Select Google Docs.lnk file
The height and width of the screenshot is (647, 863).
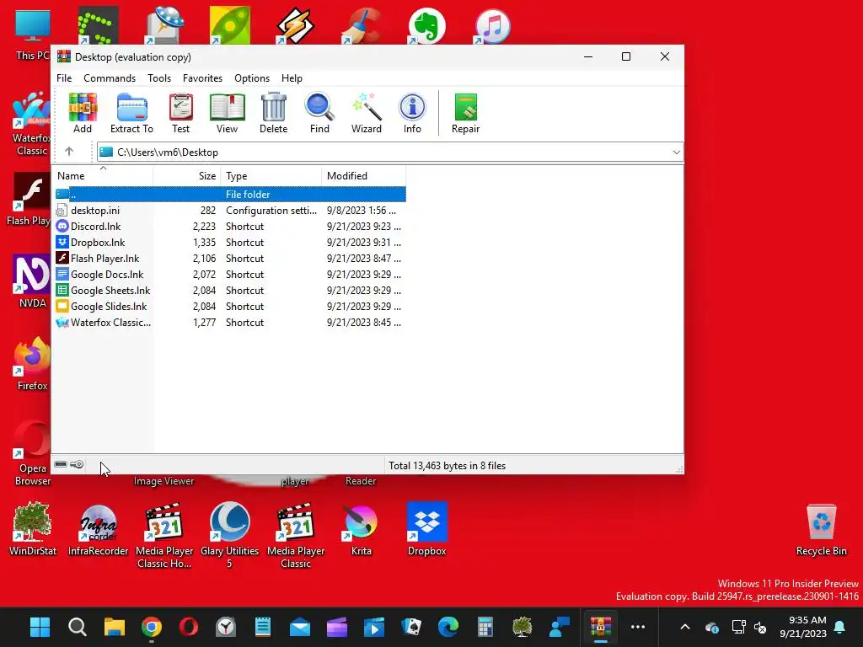pyautogui.click(x=229, y=274)
